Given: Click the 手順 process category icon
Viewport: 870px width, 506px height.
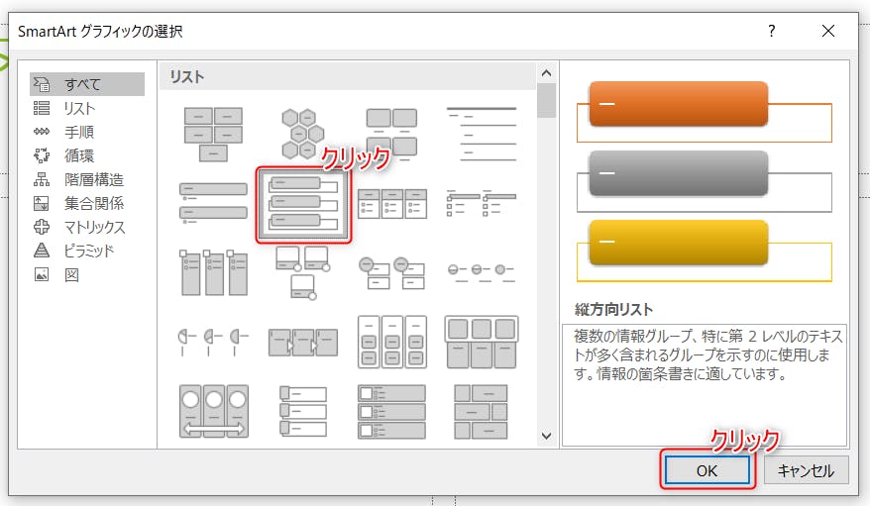Looking at the screenshot, I should 42,133.
